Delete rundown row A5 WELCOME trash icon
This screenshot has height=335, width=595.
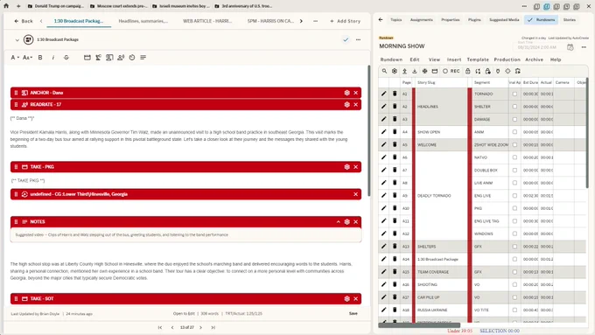click(395, 144)
